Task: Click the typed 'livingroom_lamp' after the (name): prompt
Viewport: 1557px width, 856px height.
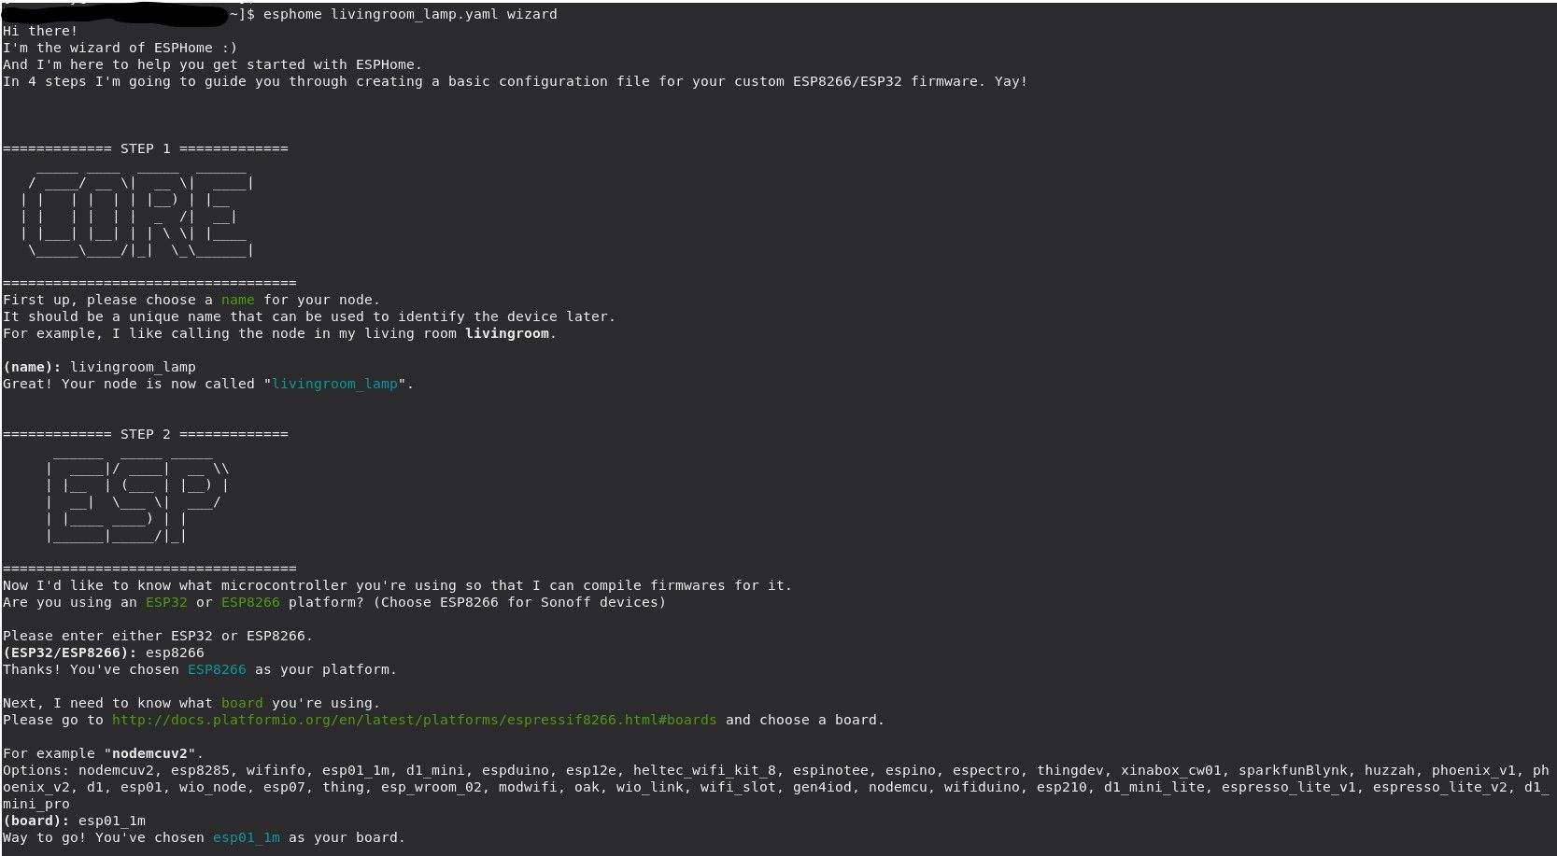Action: tap(133, 367)
